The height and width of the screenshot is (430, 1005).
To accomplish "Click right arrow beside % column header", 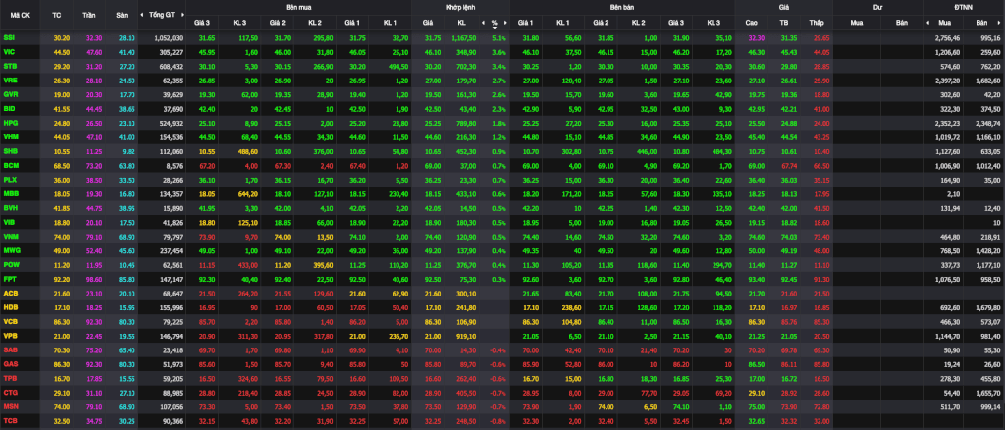I will (505, 23).
